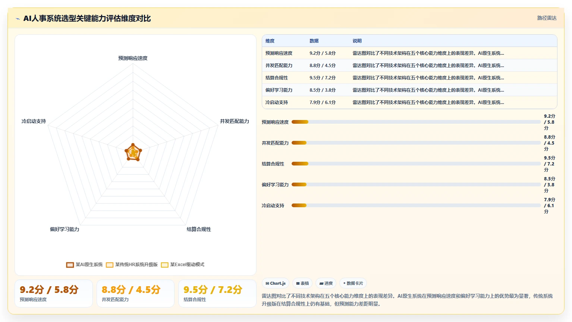Click the 数据卡片 tag

[x=353, y=283]
